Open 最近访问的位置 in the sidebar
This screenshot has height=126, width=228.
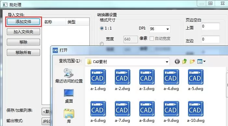pyautogui.click(x=69, y=75)
